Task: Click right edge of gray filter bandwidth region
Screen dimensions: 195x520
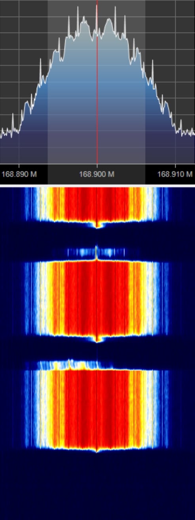Action: [145, 82]
